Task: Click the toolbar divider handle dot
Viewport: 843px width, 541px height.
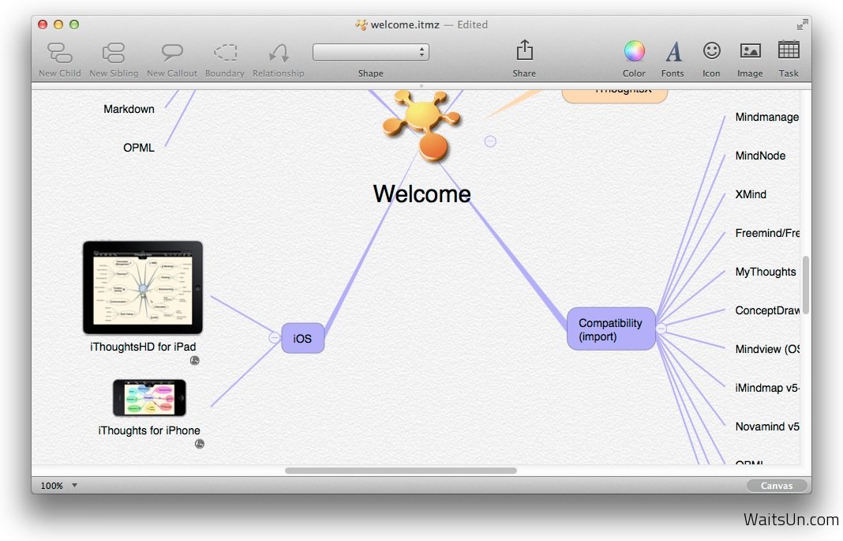Action: pos(421,85)
